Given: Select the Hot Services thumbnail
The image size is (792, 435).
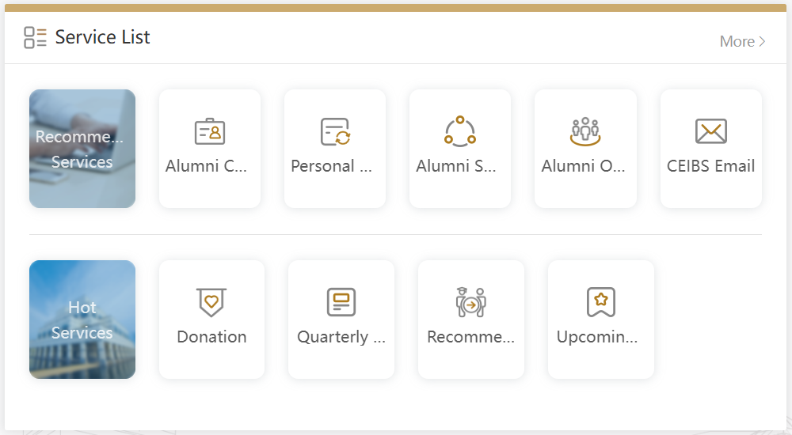Looking at the screenshot, I should [x=82, y=320].
